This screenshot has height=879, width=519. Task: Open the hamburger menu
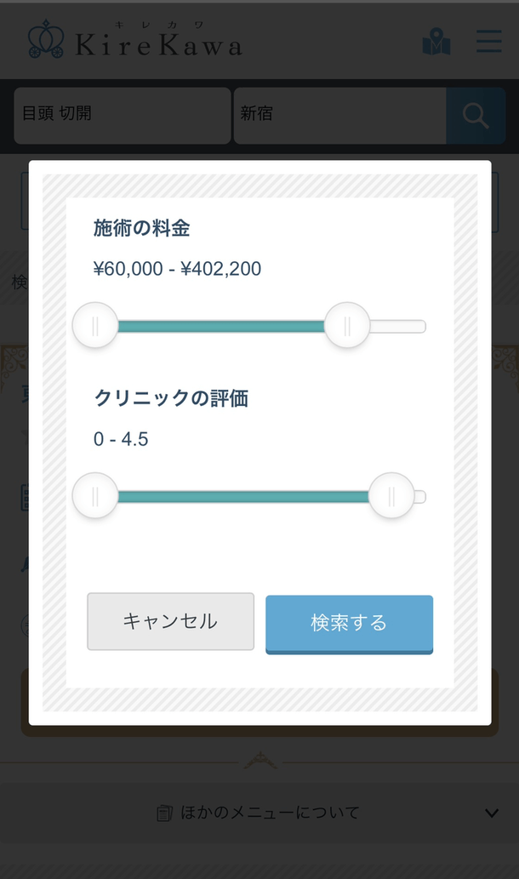pyautogui.click(x=488, y=40)
